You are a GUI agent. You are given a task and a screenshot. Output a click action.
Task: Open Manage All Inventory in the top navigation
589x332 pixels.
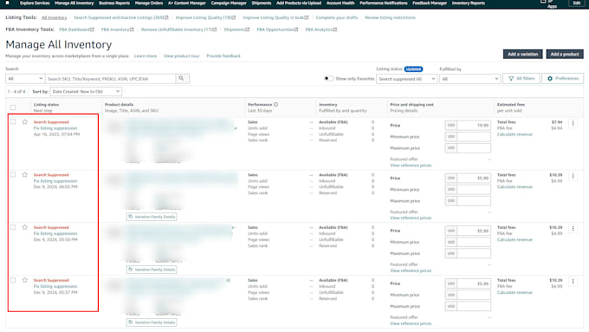(74, 3)
